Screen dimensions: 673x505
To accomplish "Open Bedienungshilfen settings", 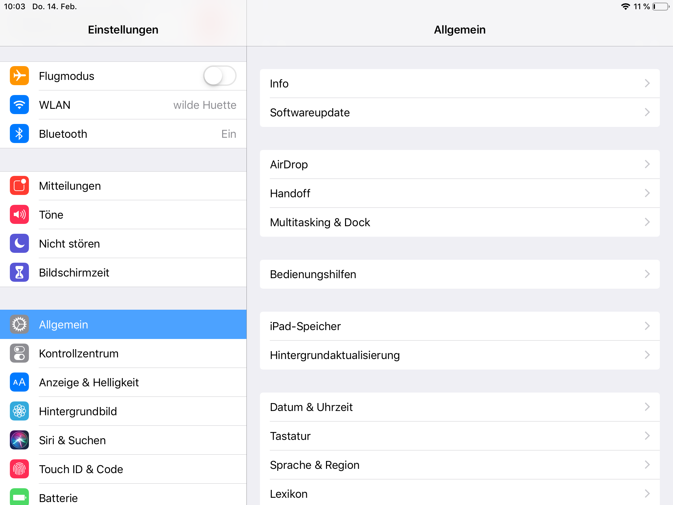I will pos(459,274).
